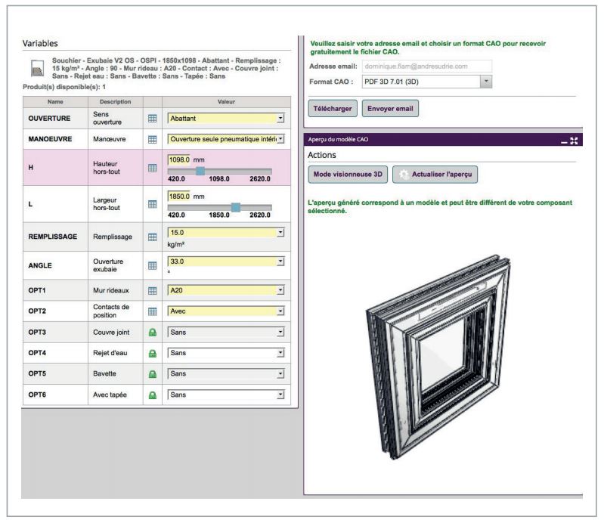604x523 pixels.
Task: Click the table icon in OPT2 Contacts row
Action: point(153,311)
